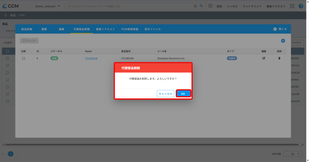
Task: Open the 審査リクエスト top menu
Action: [x=276, y=6]
